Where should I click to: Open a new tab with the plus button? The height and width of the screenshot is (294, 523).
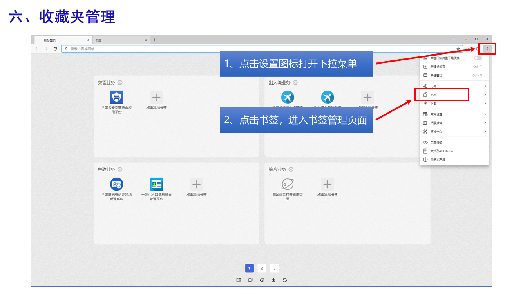coord(154,40)
